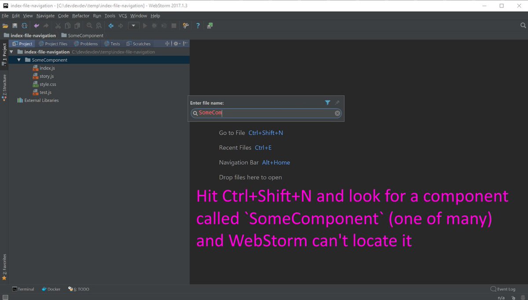
Task: Toggle the 2: Favorites side tab
Action: 4,267
